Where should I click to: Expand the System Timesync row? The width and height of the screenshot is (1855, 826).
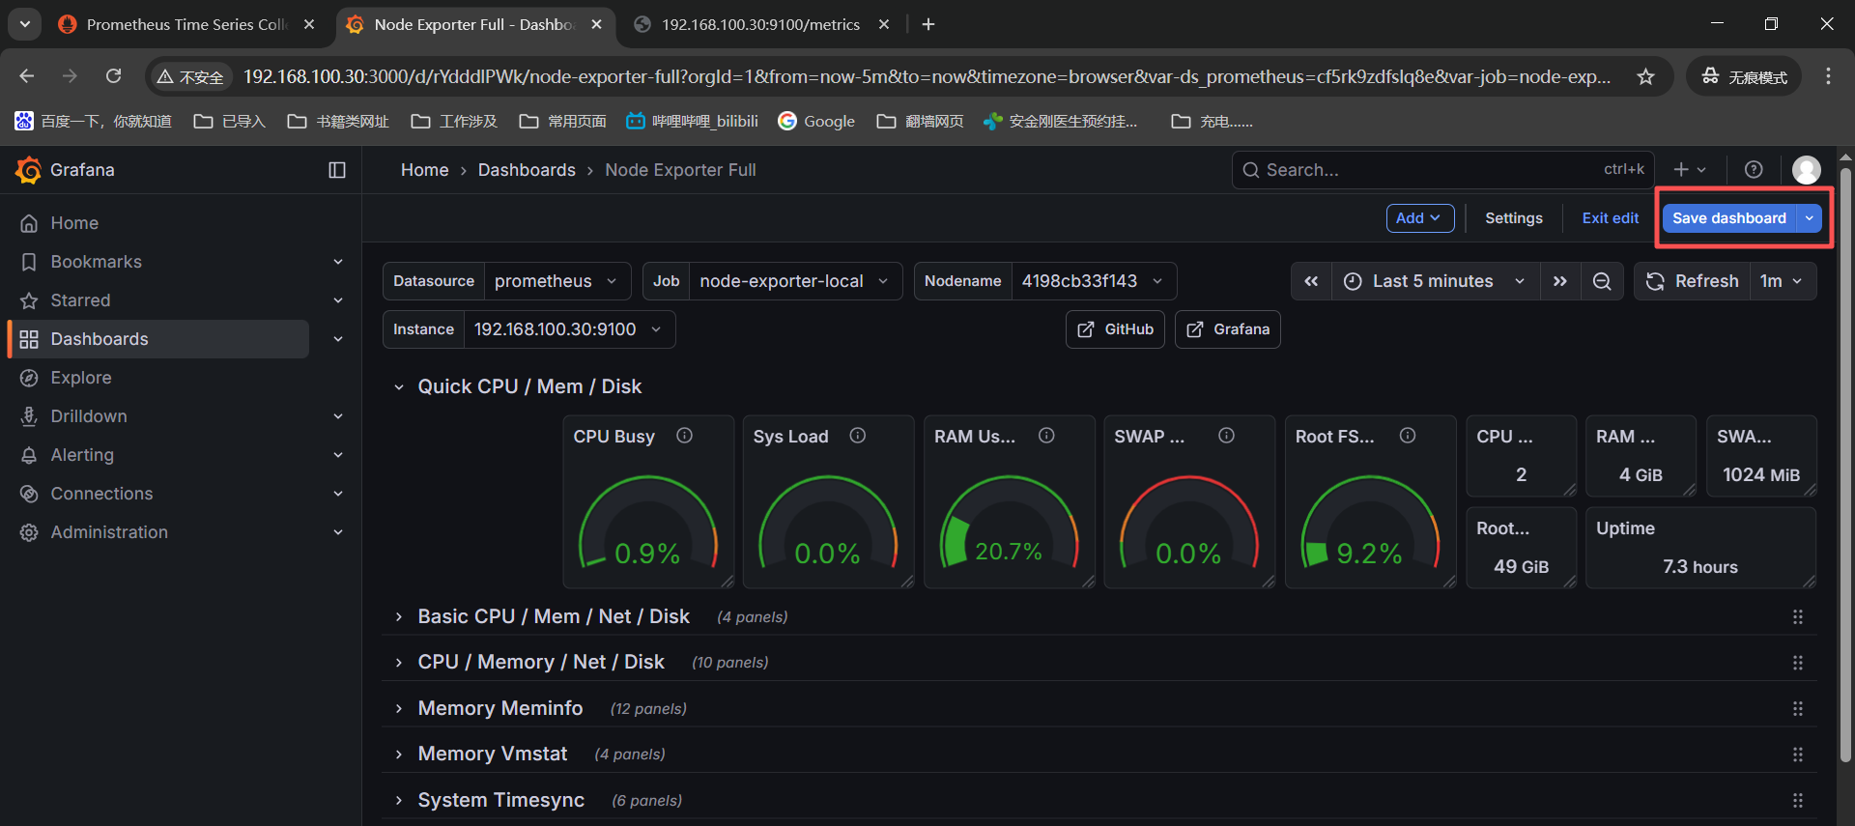coord(399,800)
